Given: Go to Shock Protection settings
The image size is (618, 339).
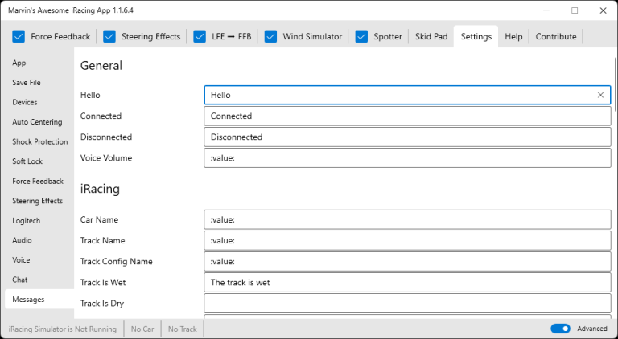Looking at the screenshot, I should (x=39, y=141).
